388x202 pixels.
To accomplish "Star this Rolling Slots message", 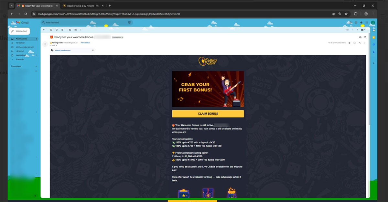I will 350,43.
